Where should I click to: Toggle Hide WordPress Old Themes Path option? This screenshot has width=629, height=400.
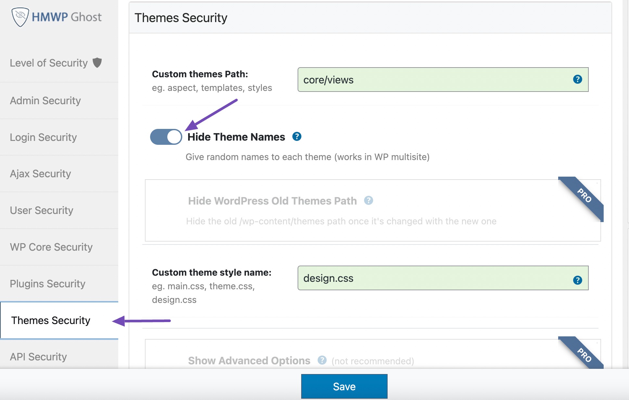pyautogui.click(x=271, y=201)
